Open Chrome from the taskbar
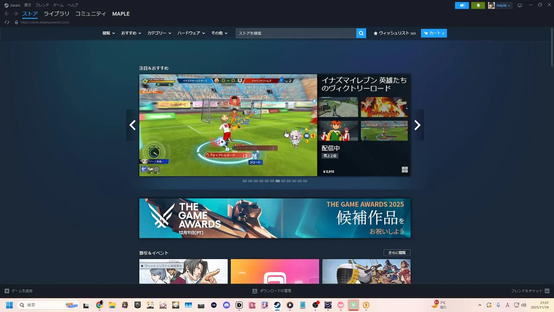554x312 pixels. pos(99,305)
